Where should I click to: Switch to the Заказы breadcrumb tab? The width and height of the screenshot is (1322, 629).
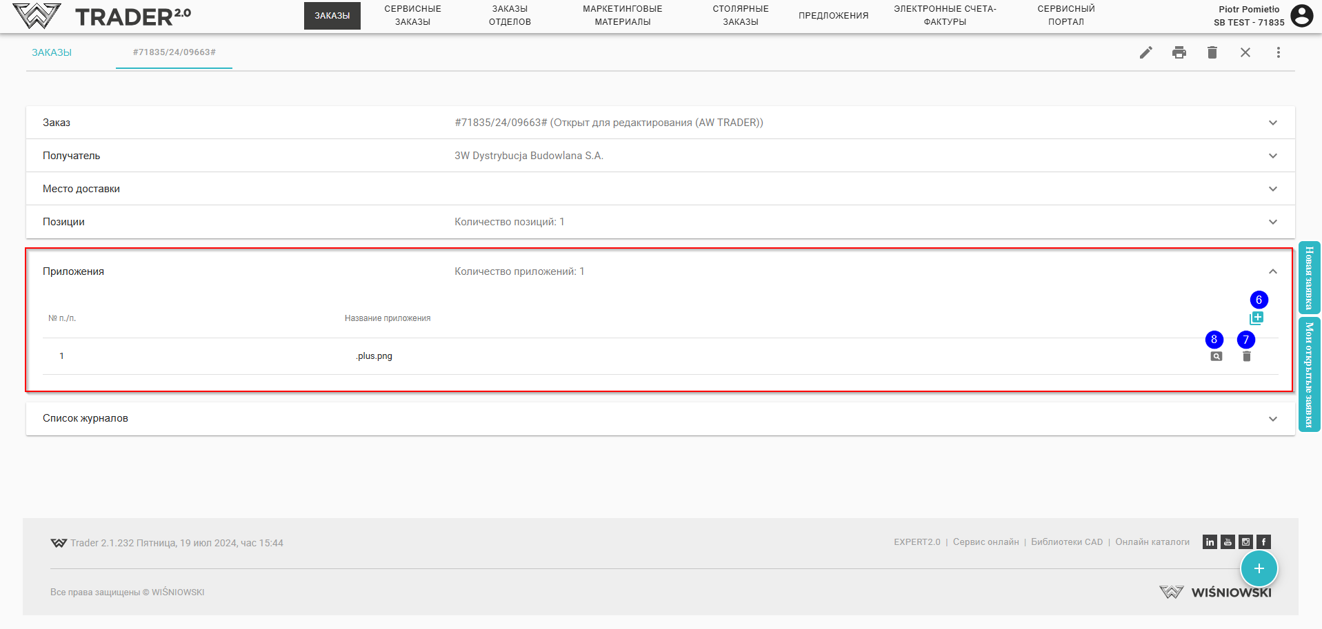pos(52,52)
